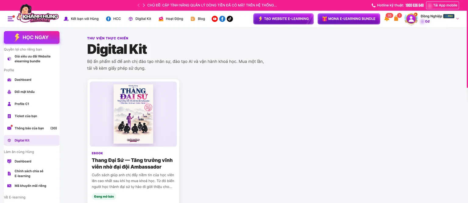Open Kết bạn với Hùng menu
This screenshot has width=468, height=203.
[81, 19]
